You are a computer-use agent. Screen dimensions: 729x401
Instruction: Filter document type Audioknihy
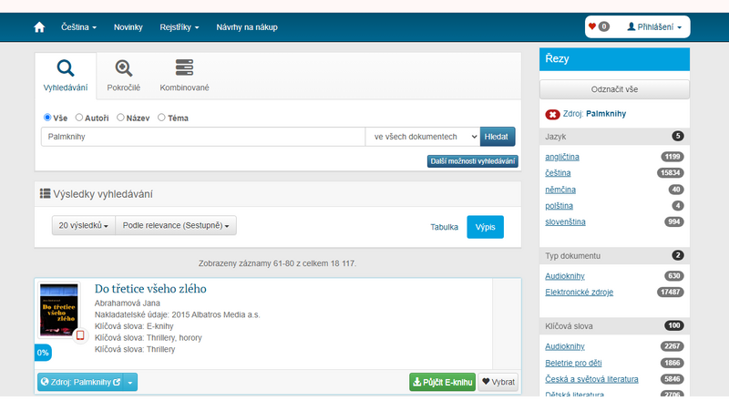point(565,276)
